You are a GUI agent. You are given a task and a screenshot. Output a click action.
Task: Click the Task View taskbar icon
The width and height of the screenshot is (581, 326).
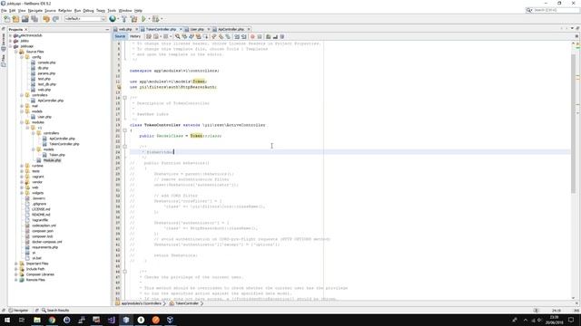[22, 320]
